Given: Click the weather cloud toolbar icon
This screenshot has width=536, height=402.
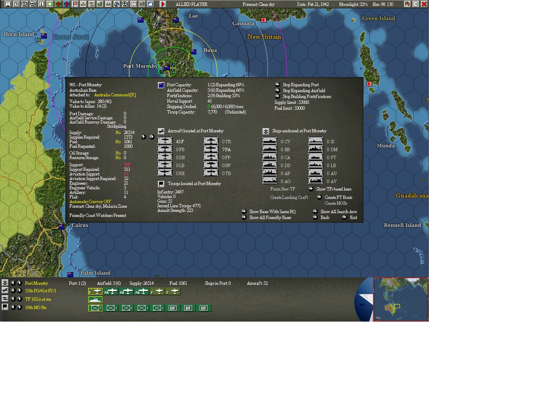Looking at the screenshot, I should [150, 4].
